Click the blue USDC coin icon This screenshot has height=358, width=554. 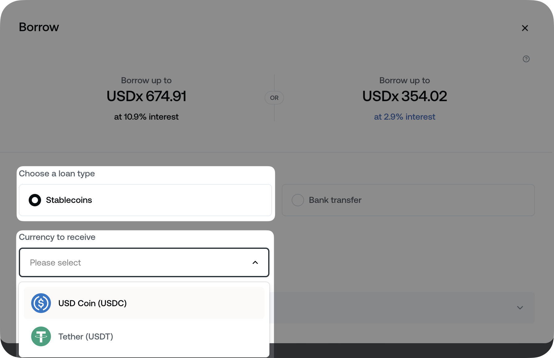41,303
